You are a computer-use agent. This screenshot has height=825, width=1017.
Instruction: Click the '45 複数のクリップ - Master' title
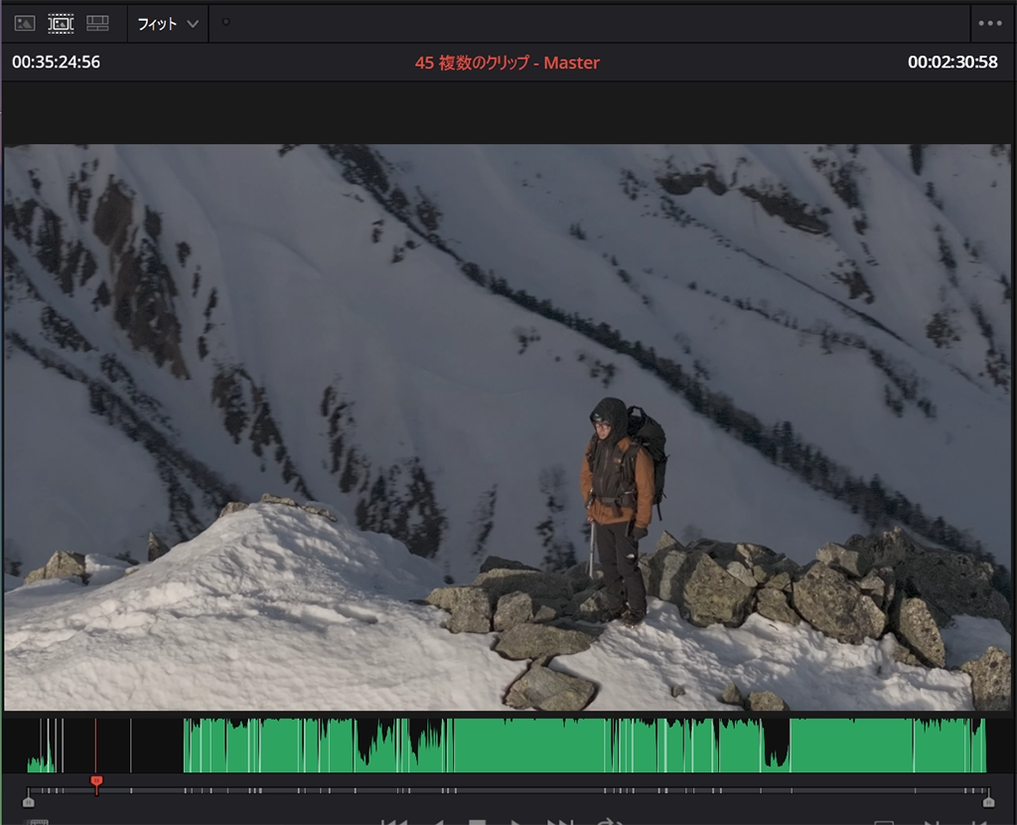pyautogui.click(x=507, y=63)
